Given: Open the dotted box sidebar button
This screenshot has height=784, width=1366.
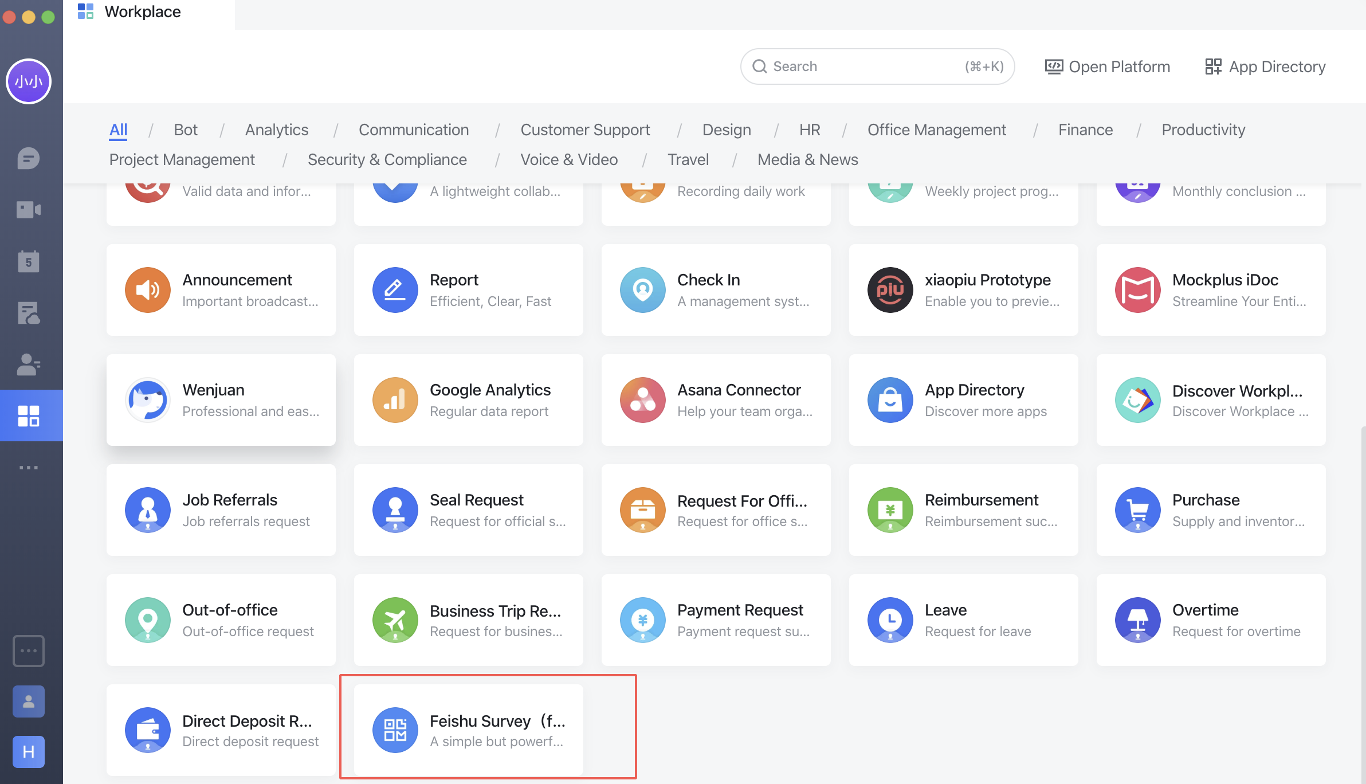Looking at the screenshot, I should pos(28,651).
